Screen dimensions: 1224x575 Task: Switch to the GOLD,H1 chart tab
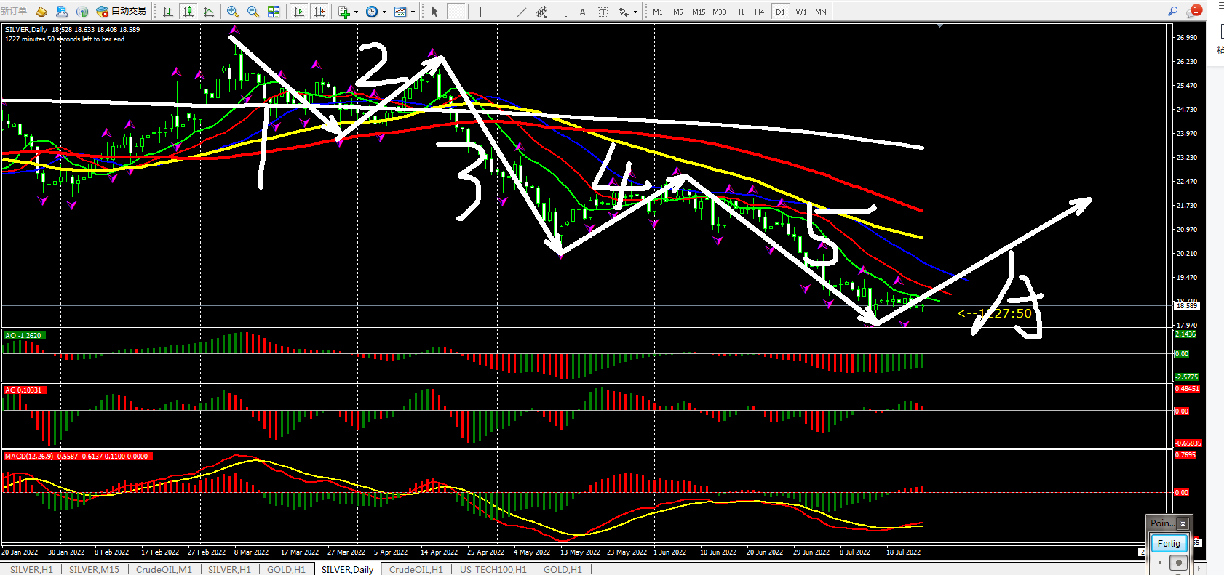point(286,569)
